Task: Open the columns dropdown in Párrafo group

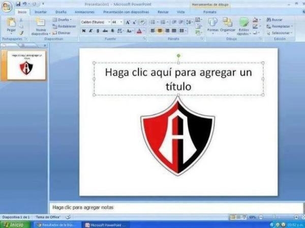Action: [x=182, y=30]
